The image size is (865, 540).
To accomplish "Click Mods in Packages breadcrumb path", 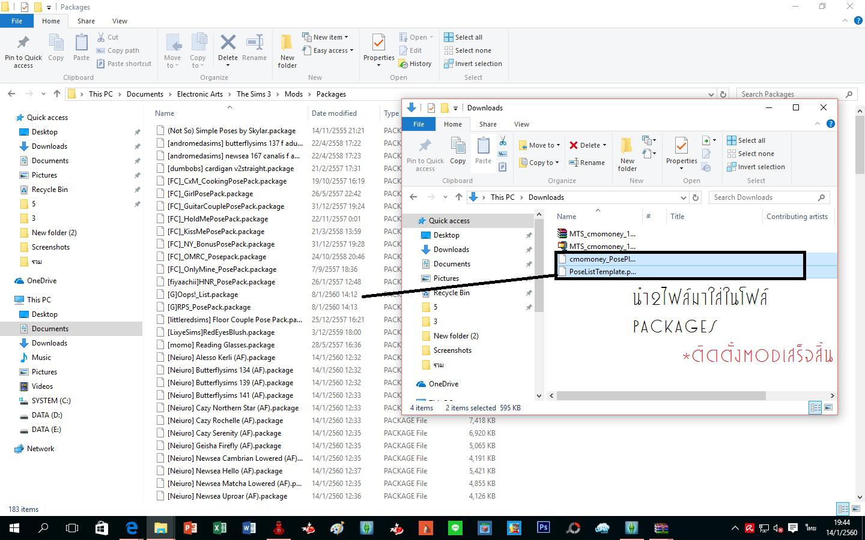I will pyautogui.click(x=294, y=94).
